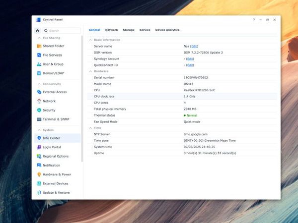Collapse the Time section
298x223 pixels.
point(90,128)
